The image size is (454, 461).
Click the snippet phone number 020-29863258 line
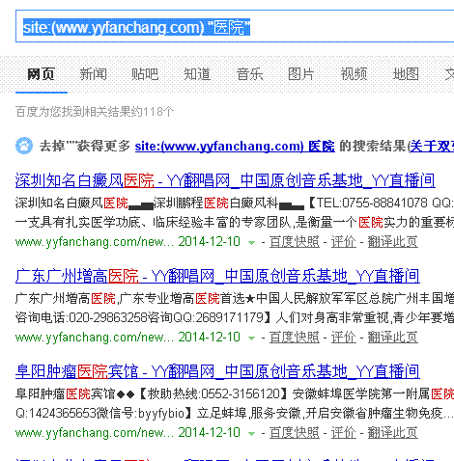coord(235,318)
